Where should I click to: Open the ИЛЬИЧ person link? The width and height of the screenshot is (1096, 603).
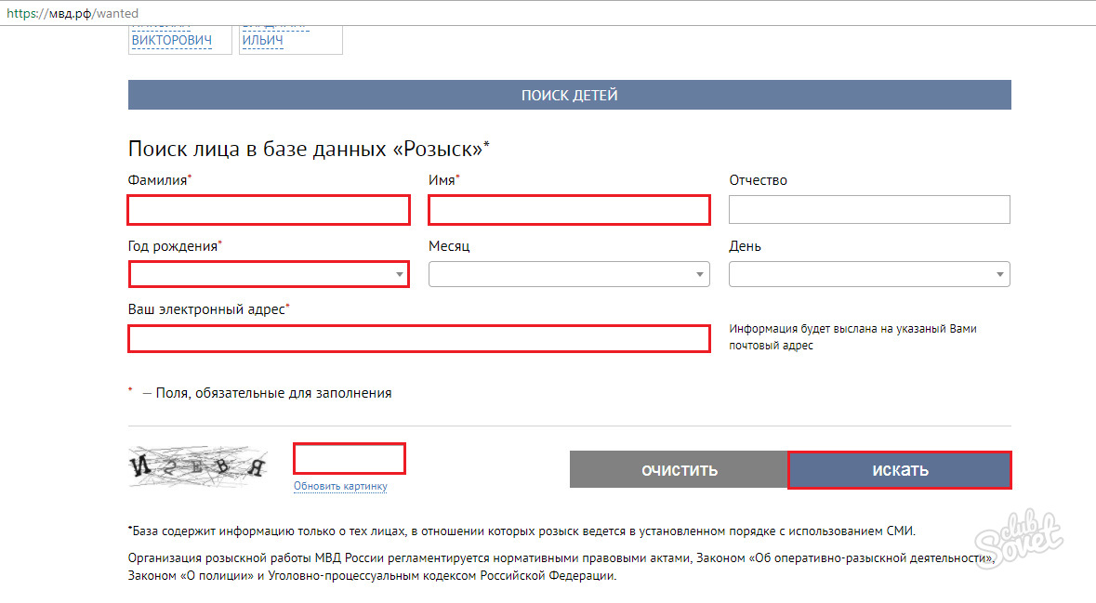(262, 40)
